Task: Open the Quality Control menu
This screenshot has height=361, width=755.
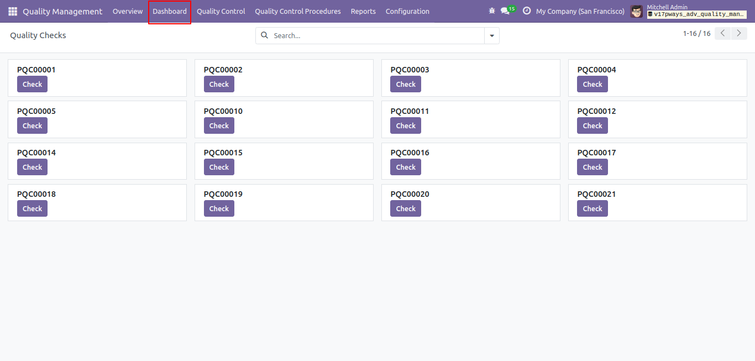Action: point(221,11)
